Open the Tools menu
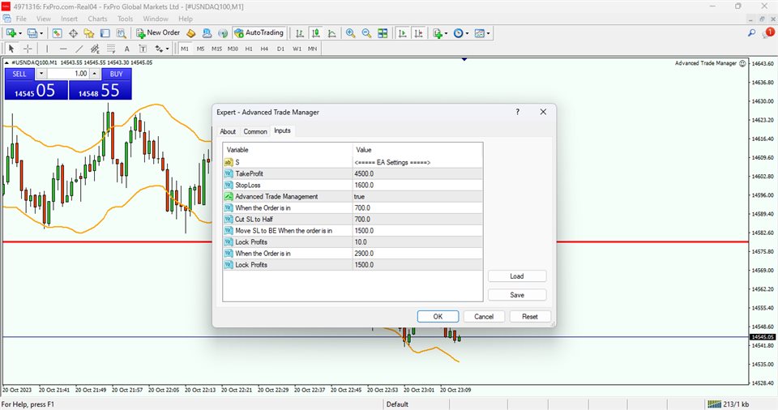778x410 pixels. 125,19
